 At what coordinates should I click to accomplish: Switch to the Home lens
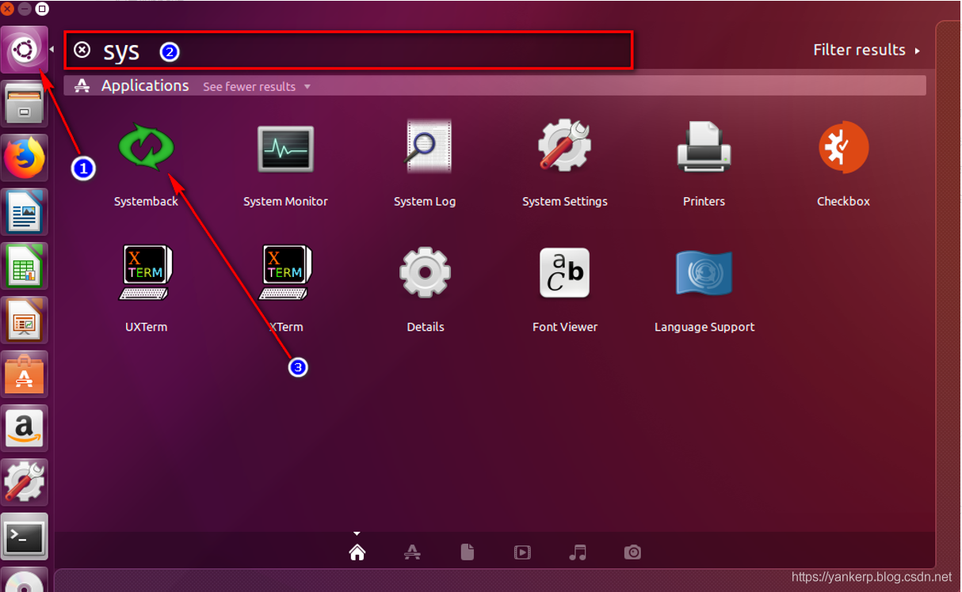point(357,552)
